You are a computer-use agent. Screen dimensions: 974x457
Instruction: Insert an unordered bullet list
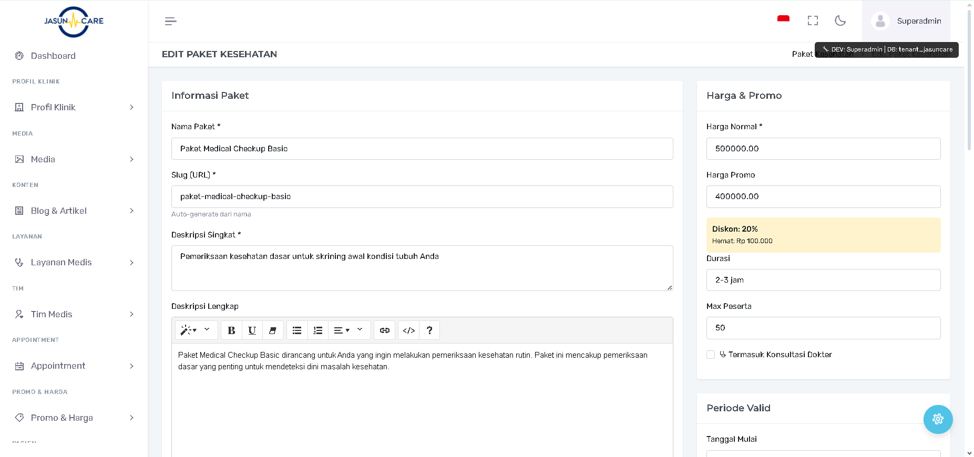(297, 330)
